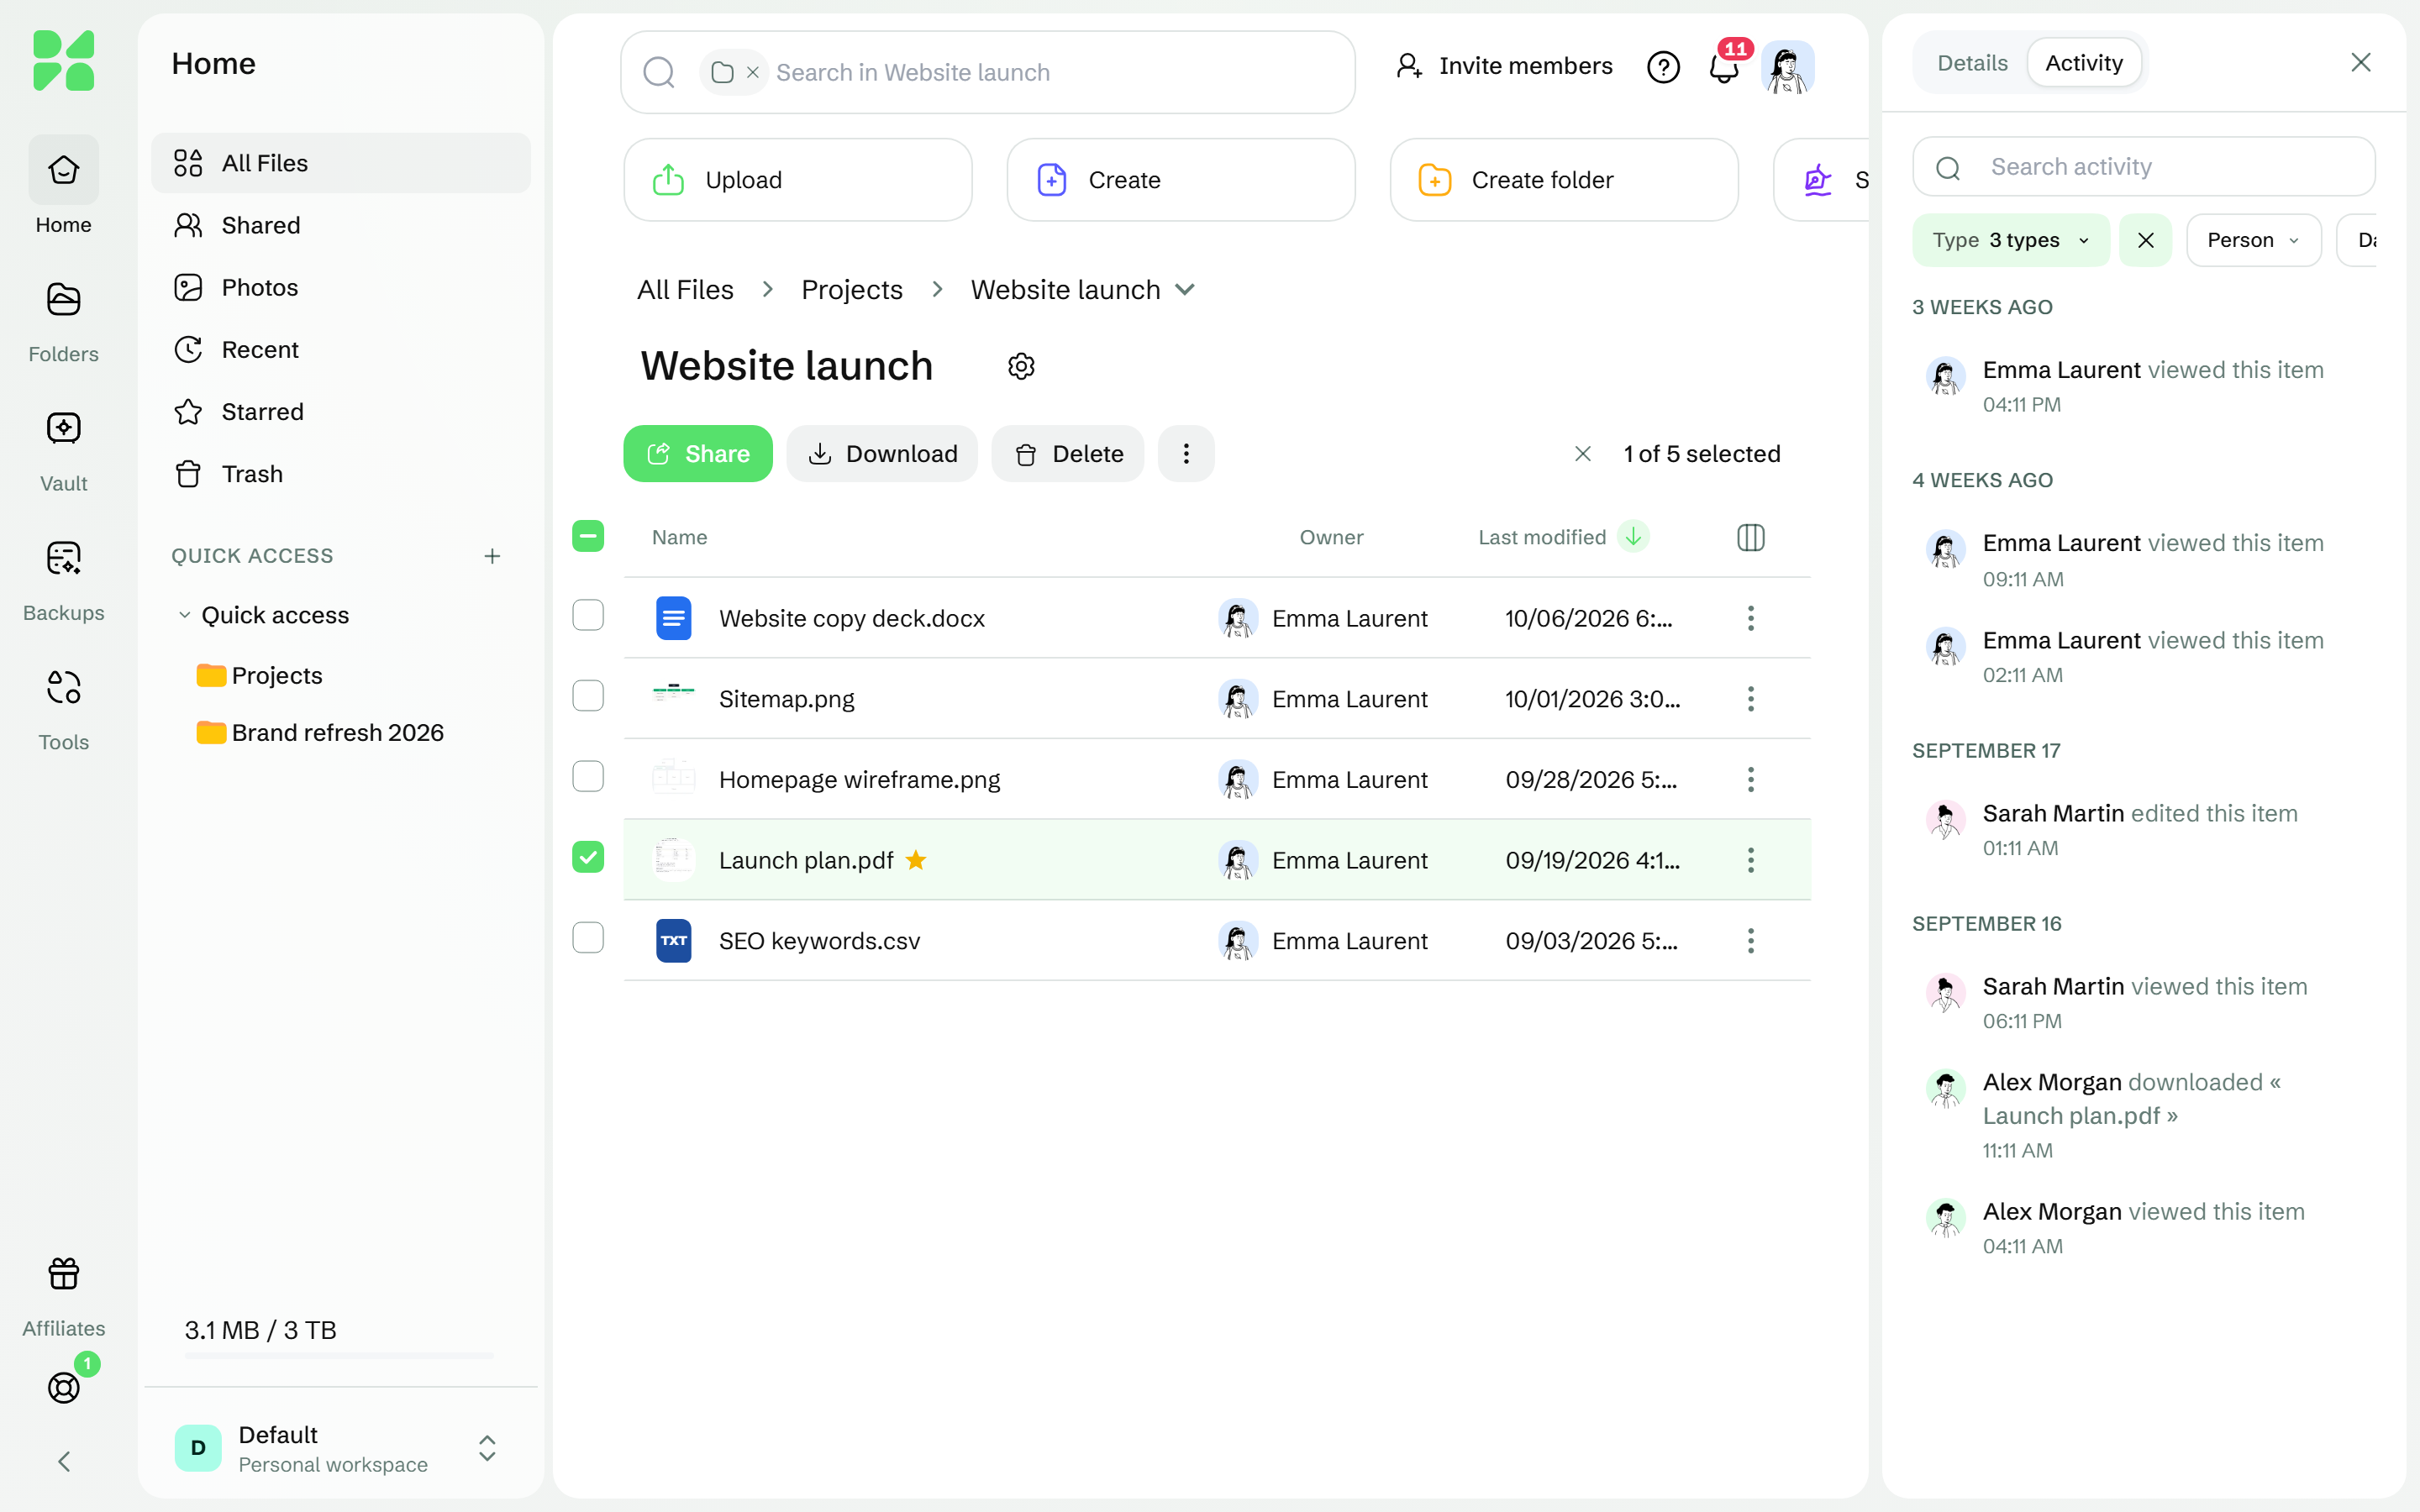This screenshot has height=1512, width=2420.
Task: Clear the selection using the X icon
Action: 1582,454
